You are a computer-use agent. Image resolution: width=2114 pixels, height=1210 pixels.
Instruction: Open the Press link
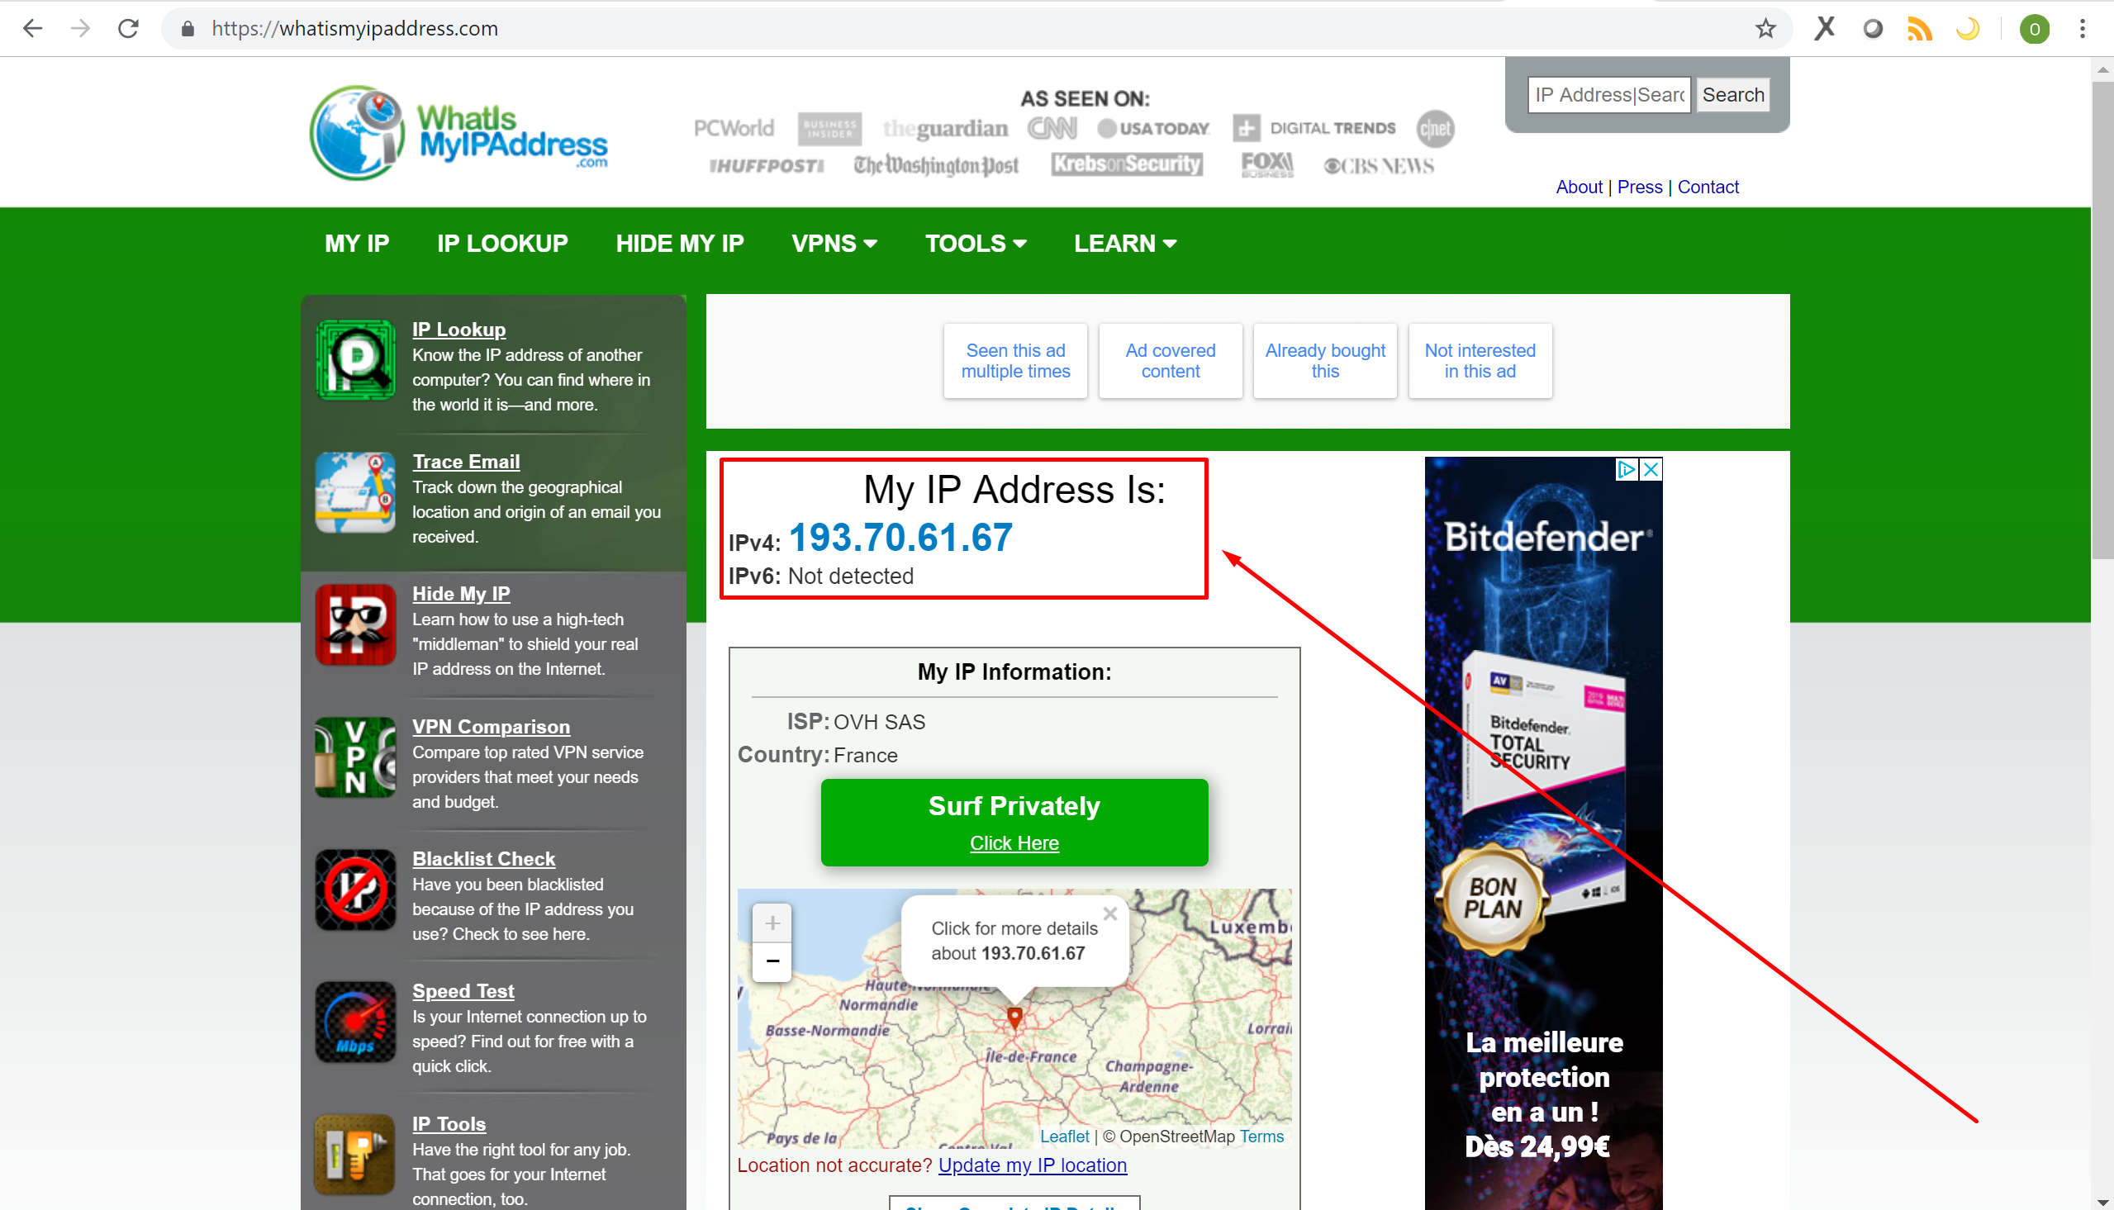[x=1640, y=187]
